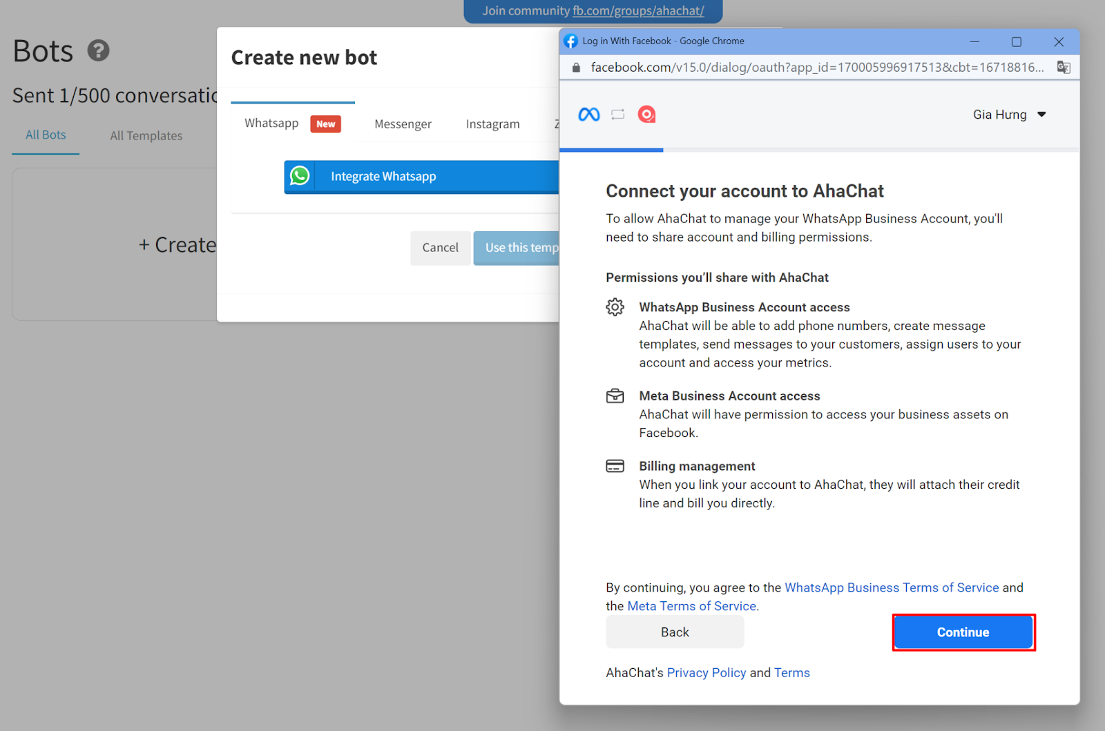
Task: Click the Bots help question mark icon
Action: pyautogui.click(x=98, y=50)
